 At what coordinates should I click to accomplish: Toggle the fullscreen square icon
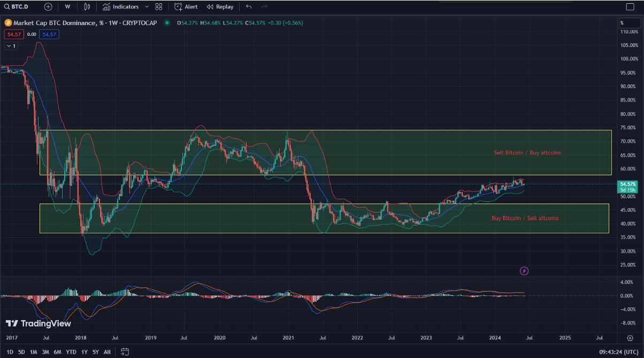pyautogui.click(x=630, y=7)
